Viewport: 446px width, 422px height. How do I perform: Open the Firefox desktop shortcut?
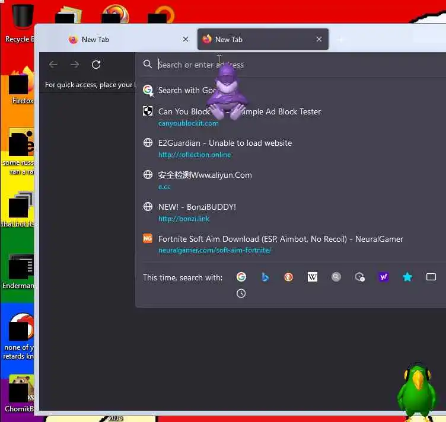21,85
